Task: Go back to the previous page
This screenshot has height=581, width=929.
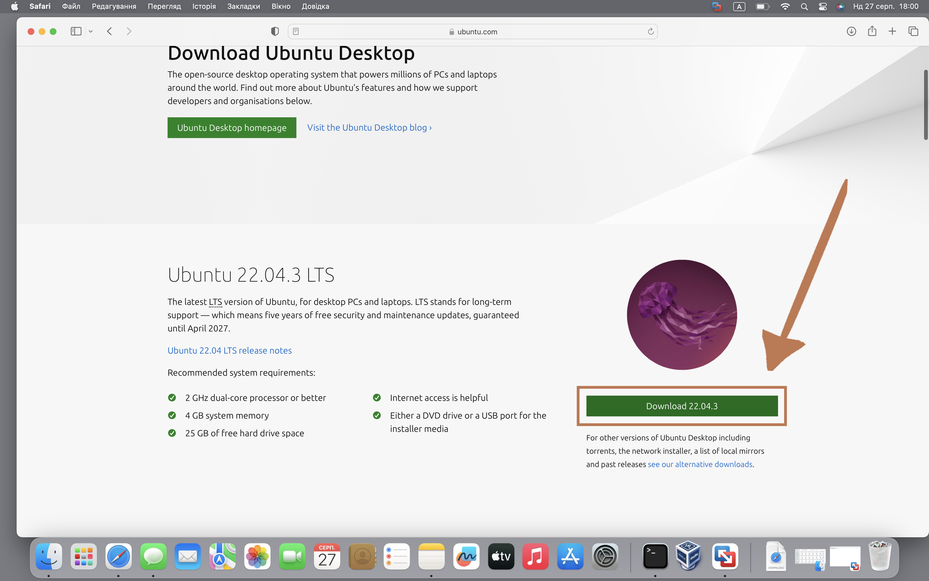Action: tap(109, 32)
